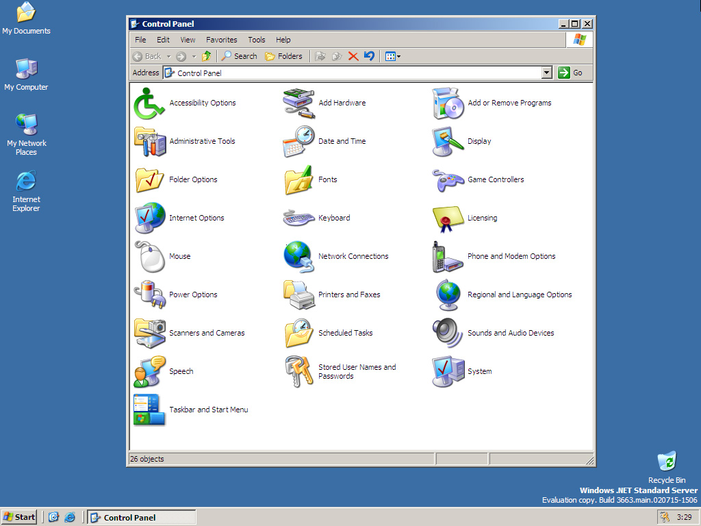
Task: Open the Views dropdown button
Action: click(392, 56)
